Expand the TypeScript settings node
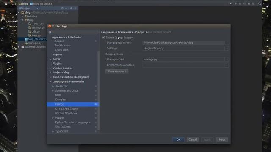The width and height of the screenshot is (271, 152). click(x=53, y=131)
